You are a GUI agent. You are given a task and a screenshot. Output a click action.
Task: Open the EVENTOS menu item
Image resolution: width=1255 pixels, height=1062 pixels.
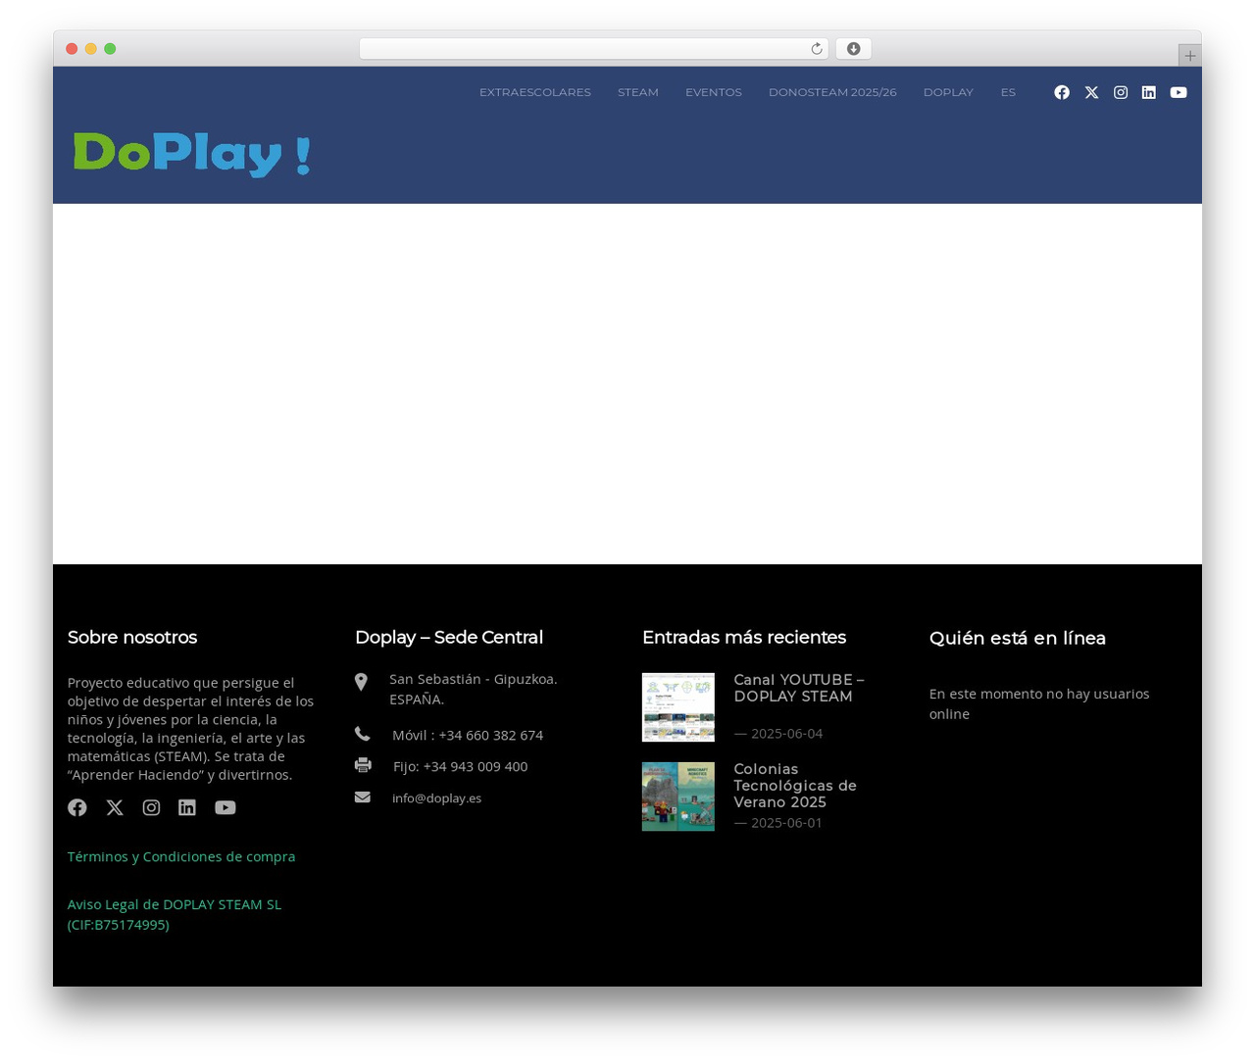[x=714, y=92]
